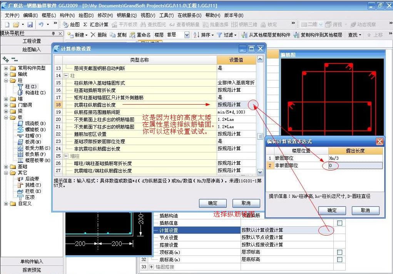The height and width of the screenshot is (274, 393).
Task: Select 板受力筋(S) item
Action: 34,148
